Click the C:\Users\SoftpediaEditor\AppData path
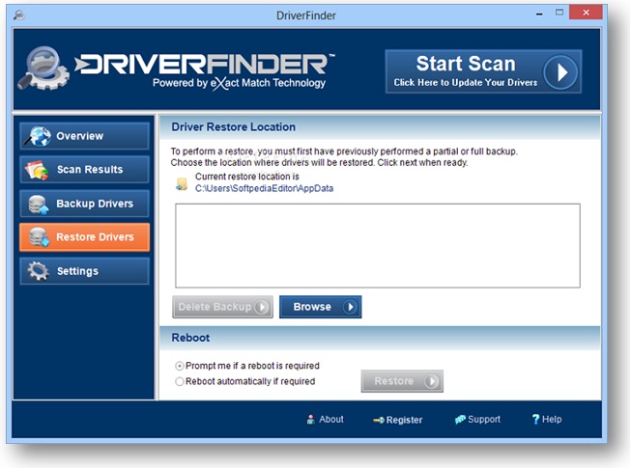Viewport: 630px width, 468px height. pos(264,188)
